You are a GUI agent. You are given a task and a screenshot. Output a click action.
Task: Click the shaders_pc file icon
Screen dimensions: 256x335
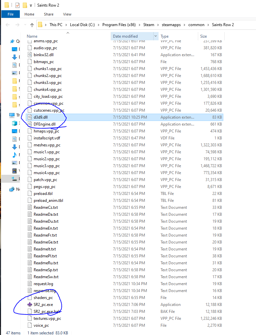click(30, 298)
